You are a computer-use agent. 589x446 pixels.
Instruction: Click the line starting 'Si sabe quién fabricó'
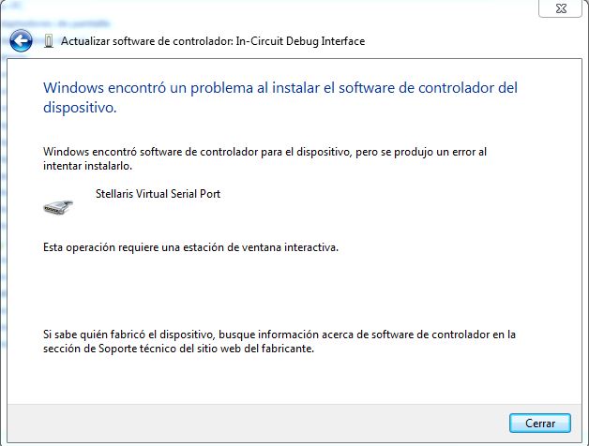280,334
